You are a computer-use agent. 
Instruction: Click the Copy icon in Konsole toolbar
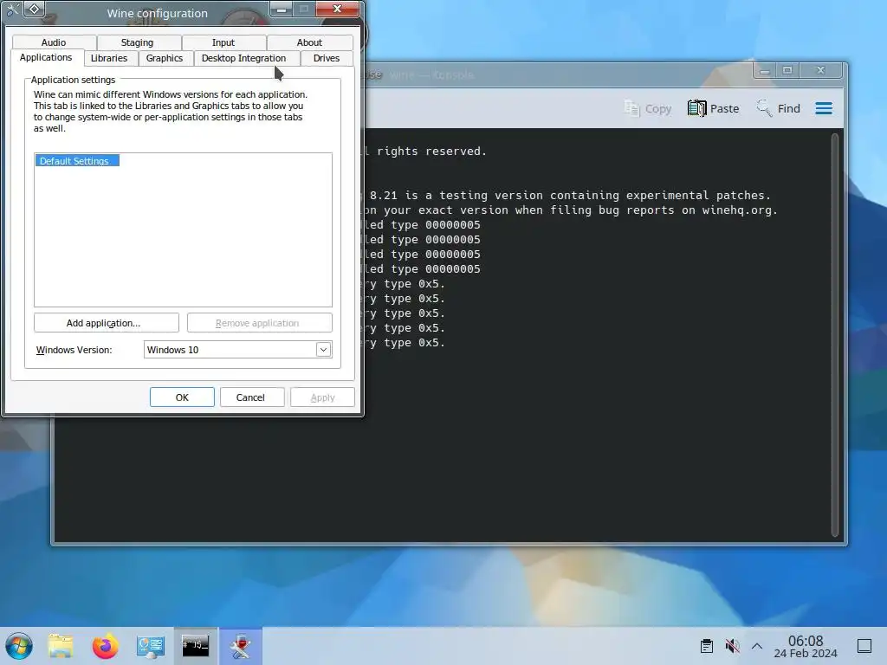coord(647,108)
